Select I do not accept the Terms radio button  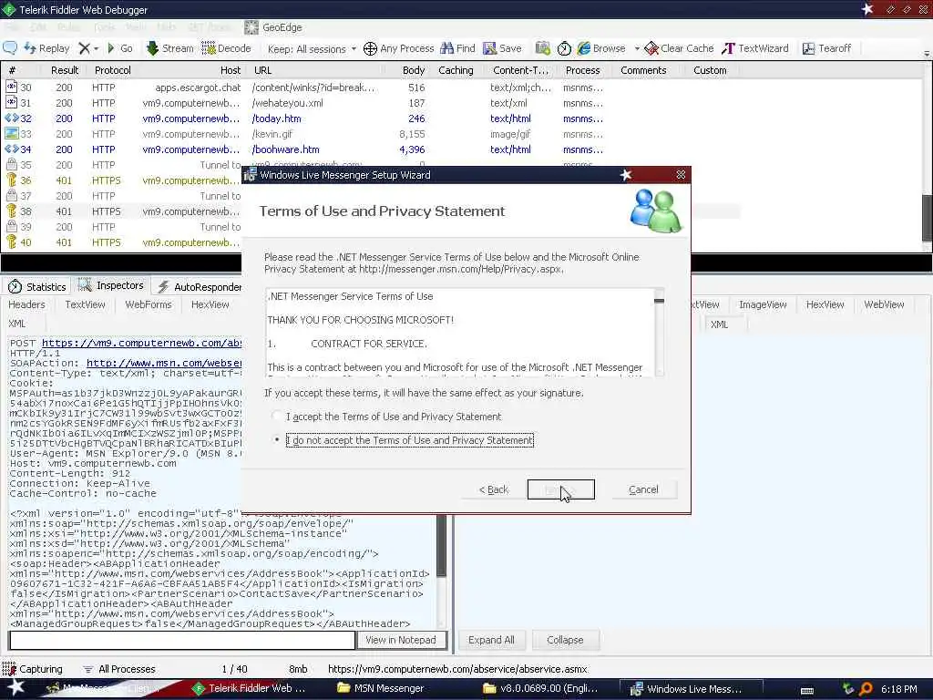(x=277, y=440)
